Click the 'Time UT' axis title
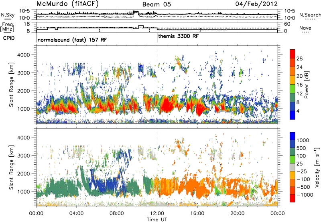Image resolution: width=321 pixels, height=222 pixels. pos(157,220)
